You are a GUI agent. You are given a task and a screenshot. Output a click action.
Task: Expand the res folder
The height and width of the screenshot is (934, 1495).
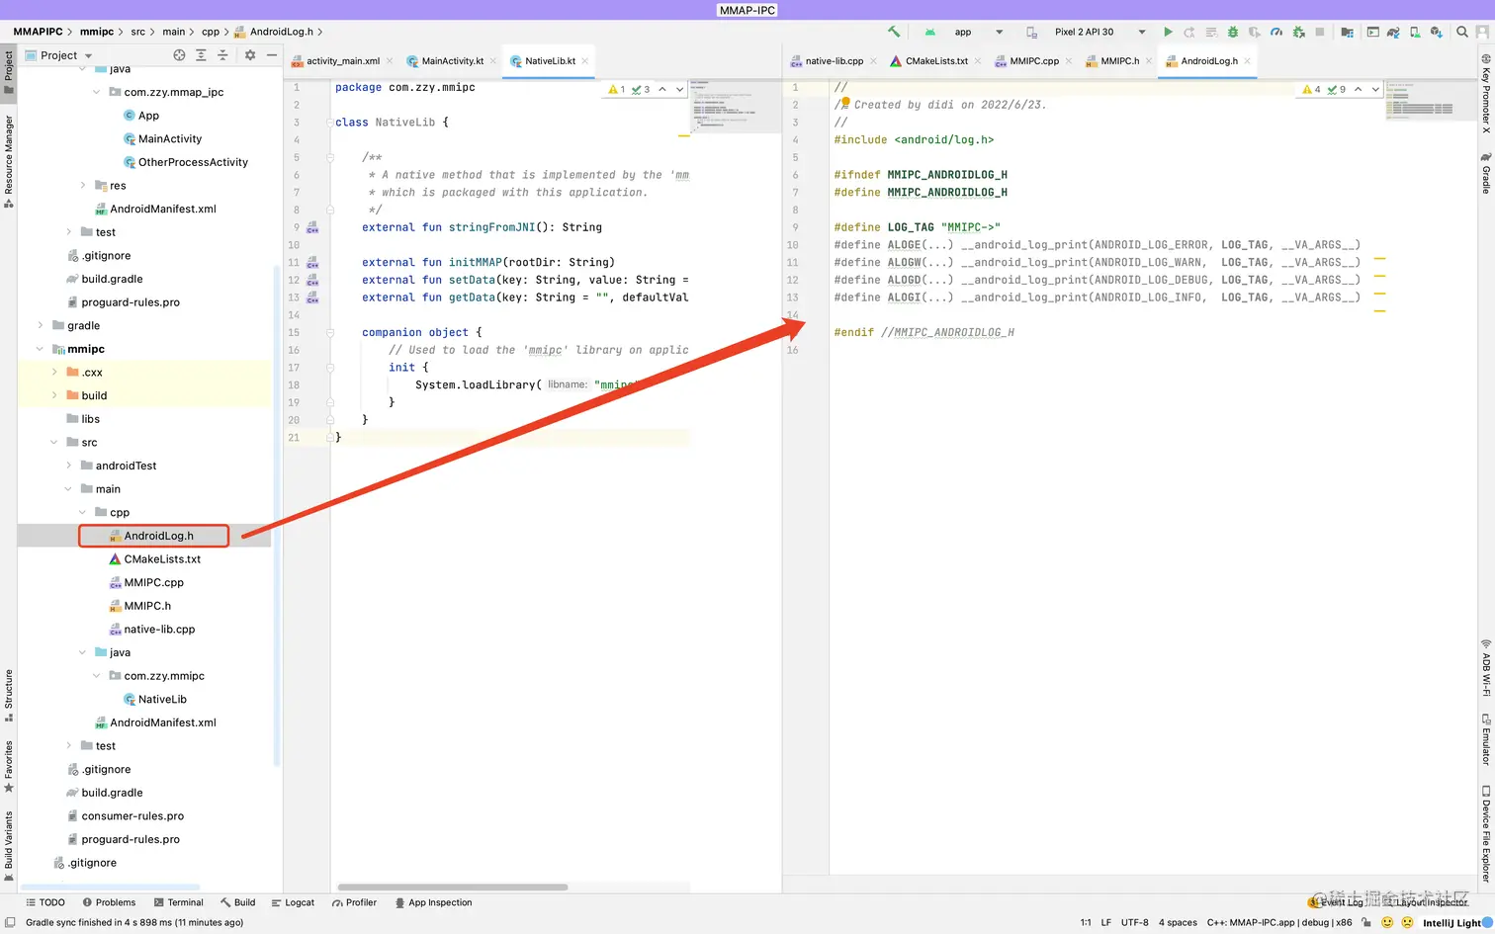pyautogui.click(x=82, y=186)
